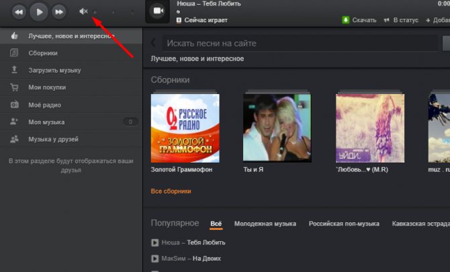The width and height of the screenshot is (450, 272).
Task: Open Ты и Я collection cover
Action: point(277,128)
